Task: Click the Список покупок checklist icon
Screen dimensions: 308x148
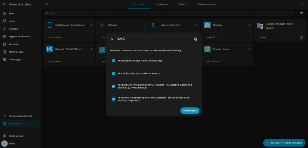Action: point(155,25)
